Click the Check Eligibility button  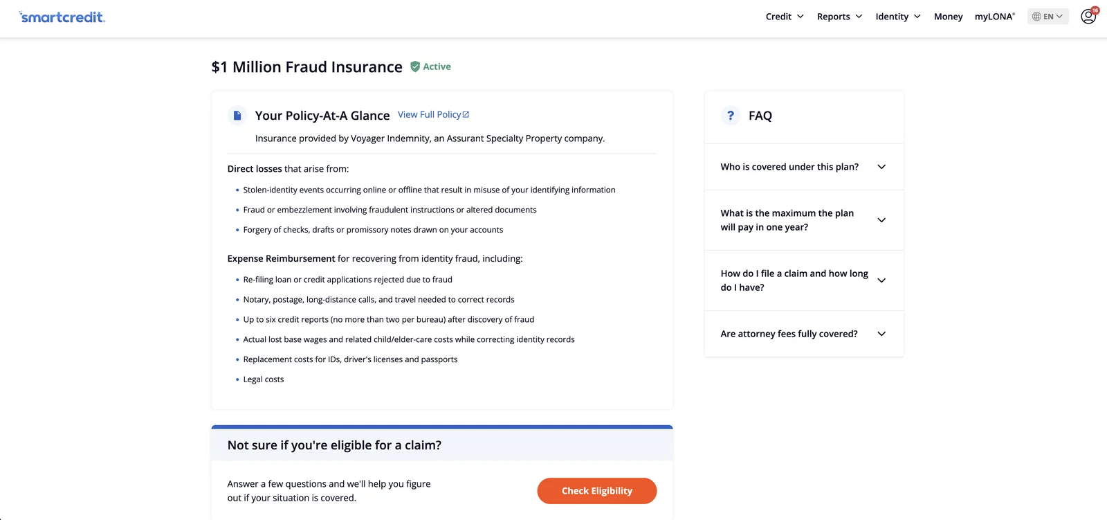click(597, 491)
